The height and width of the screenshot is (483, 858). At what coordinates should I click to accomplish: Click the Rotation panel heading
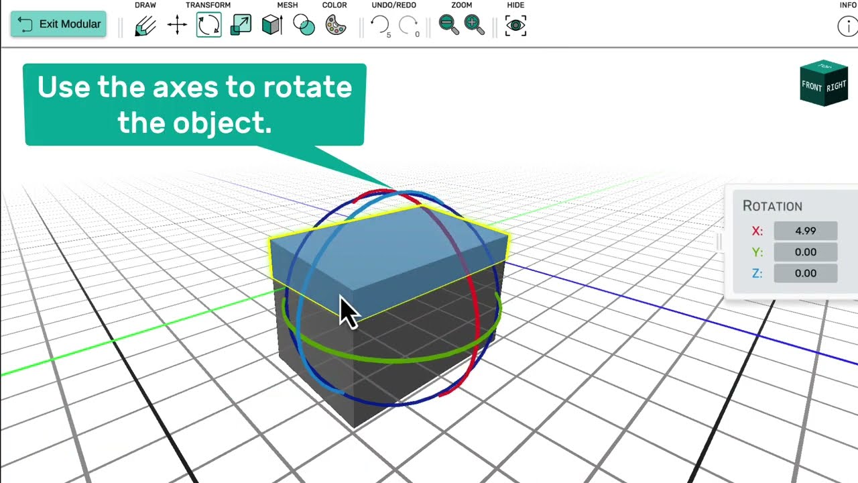pyautogui.click(x=772, y=206)
